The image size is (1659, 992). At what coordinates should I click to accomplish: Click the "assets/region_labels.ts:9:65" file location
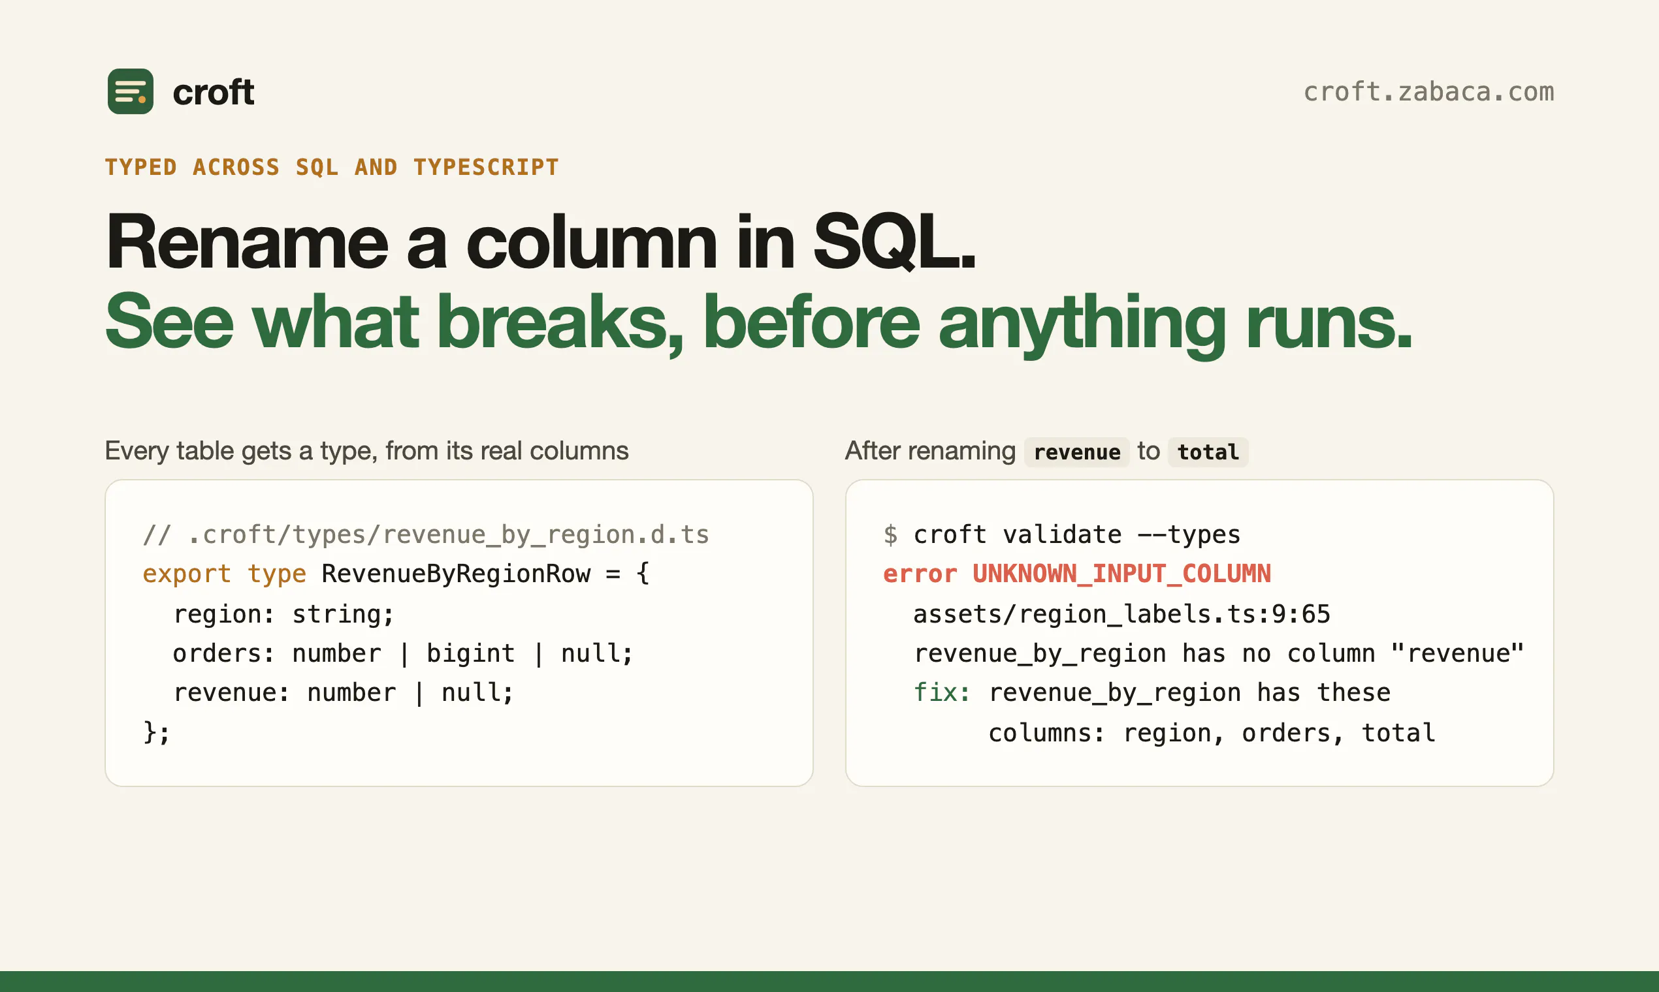pyautogui.click(x=1122, y=613)
